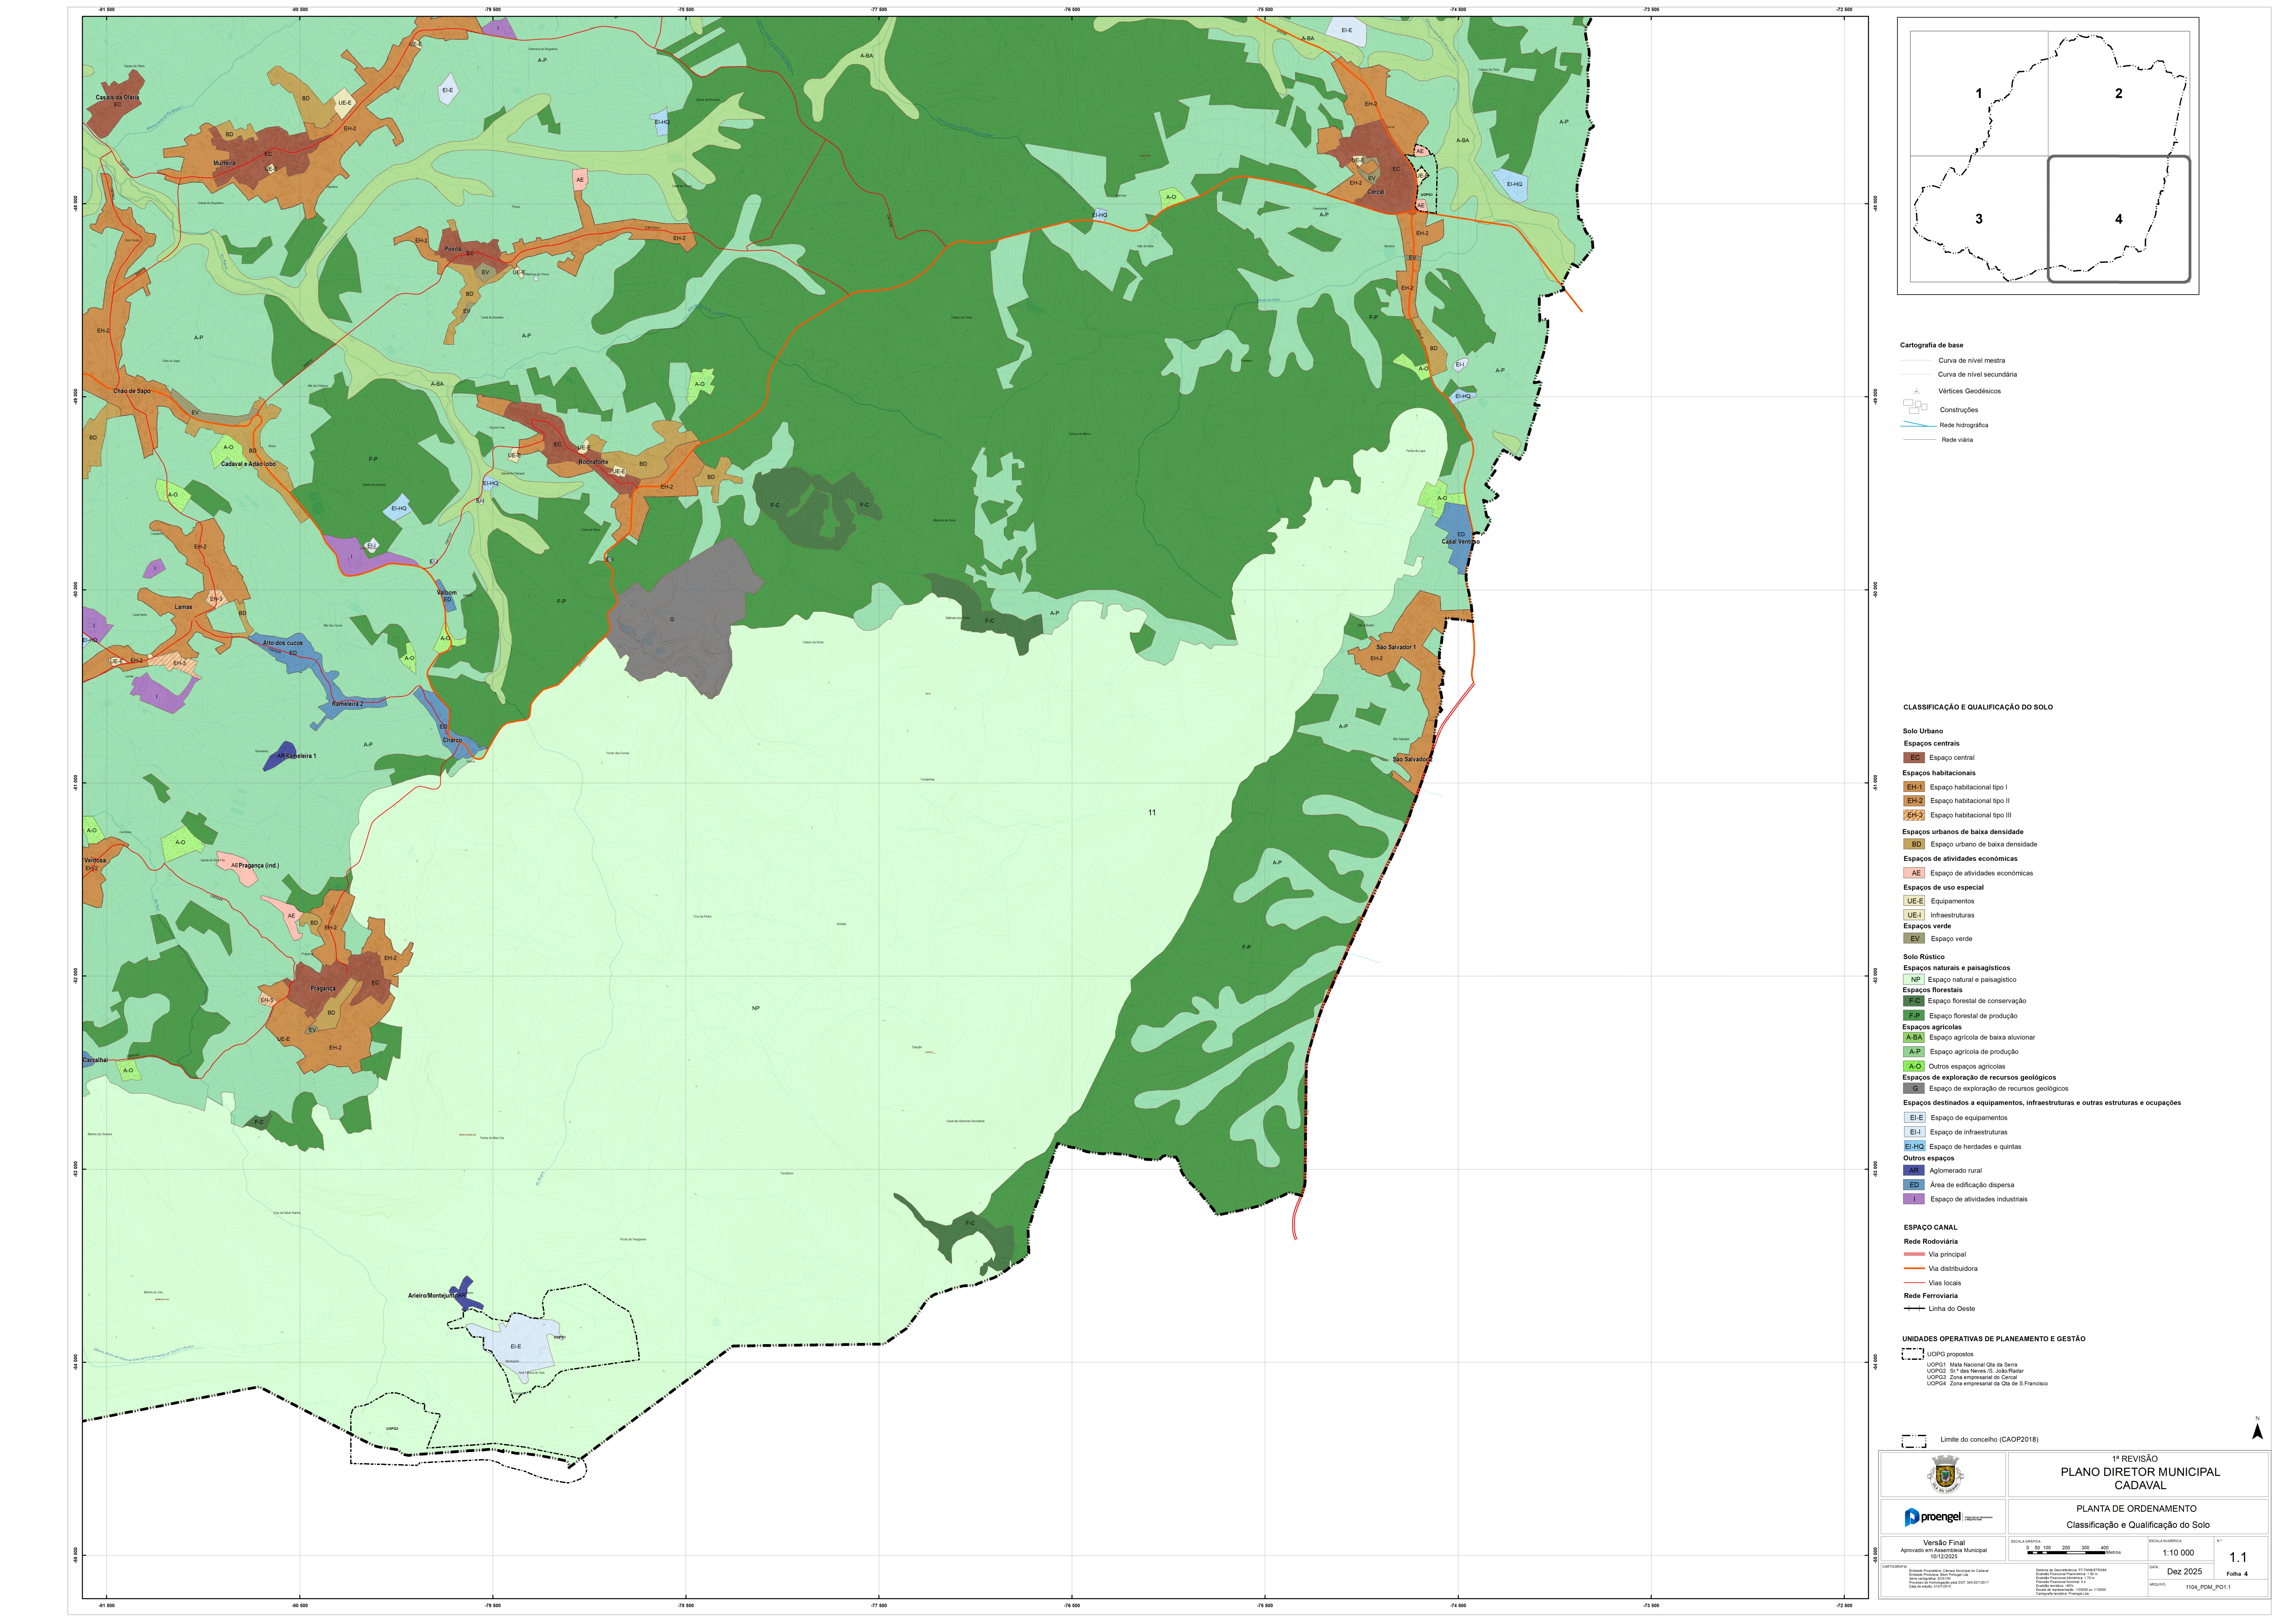Click the 'Cadaval e Adão lobo' map label

(248, 464)
